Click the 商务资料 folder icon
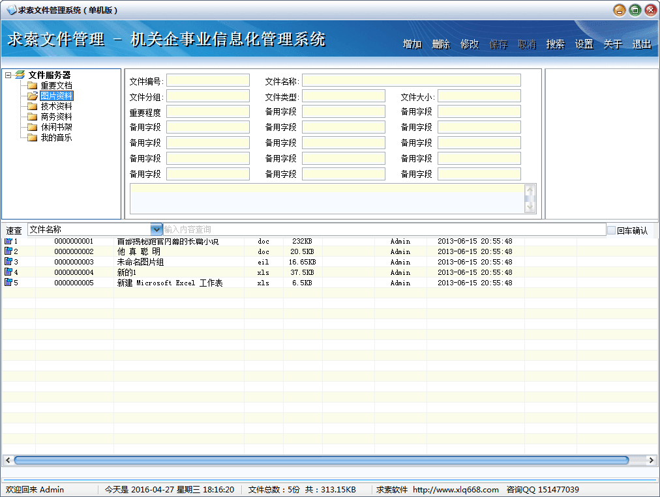This screenshot has height=497, width=660. pyautogui.click(x=32, y=117)
